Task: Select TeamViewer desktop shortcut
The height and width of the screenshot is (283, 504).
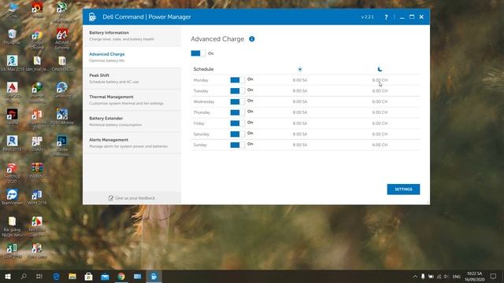Action: 13,197
